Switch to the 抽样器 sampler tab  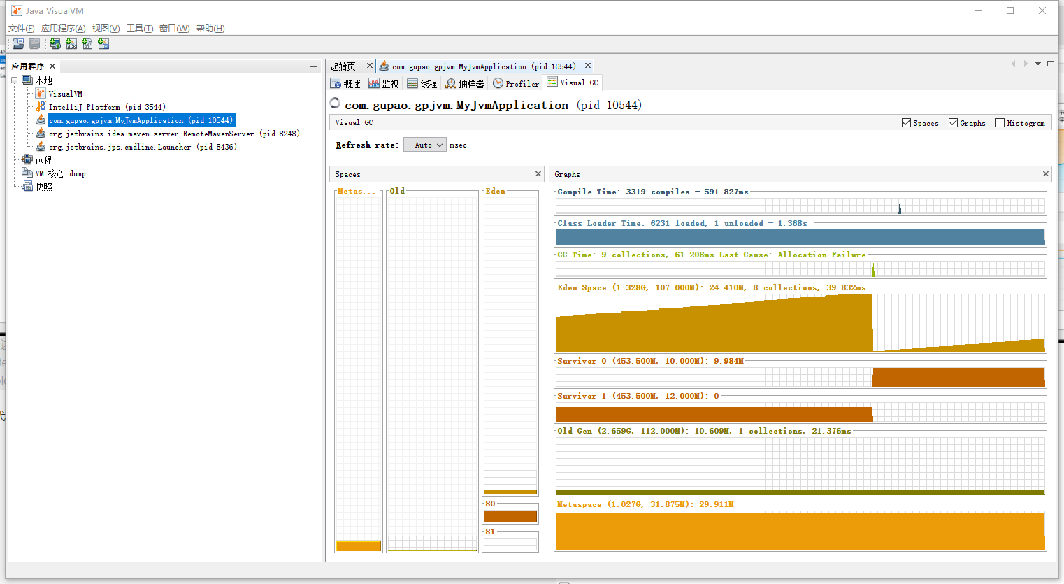pyautogui.click(x=465, y=83)
